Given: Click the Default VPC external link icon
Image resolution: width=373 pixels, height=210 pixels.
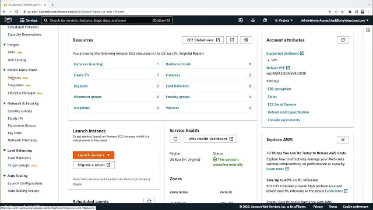Looking at the screenshot, I should [288, 68].
